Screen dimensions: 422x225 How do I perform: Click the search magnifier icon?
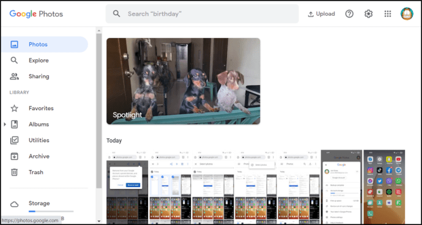coord(117,13)
